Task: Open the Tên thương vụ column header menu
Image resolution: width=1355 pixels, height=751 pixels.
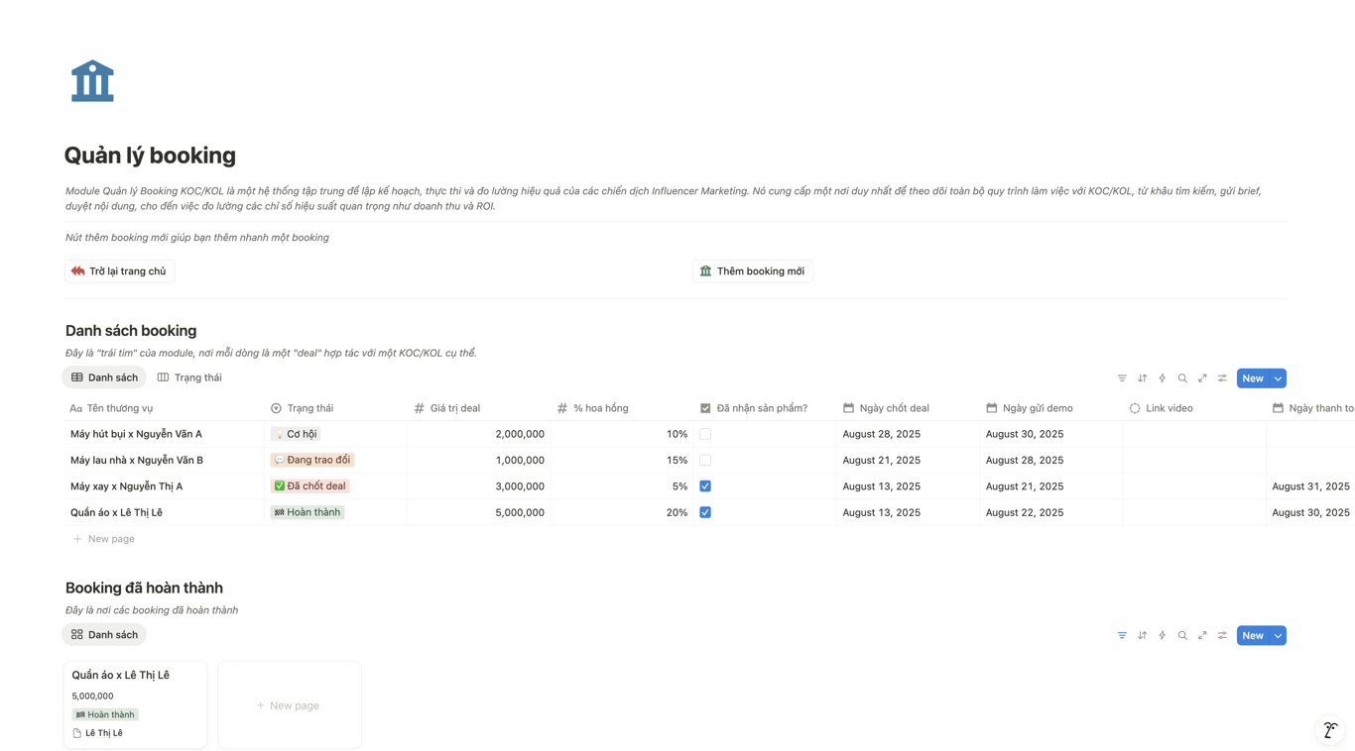Action: point(164,408)
